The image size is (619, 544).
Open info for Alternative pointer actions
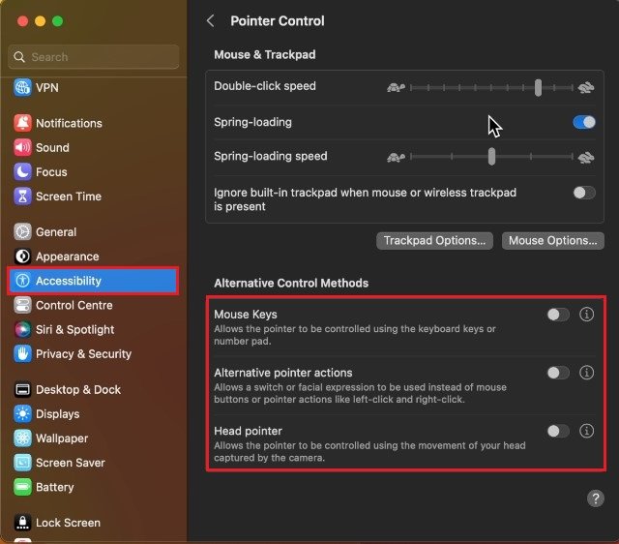pyautogui.click(x=586, y=373)
